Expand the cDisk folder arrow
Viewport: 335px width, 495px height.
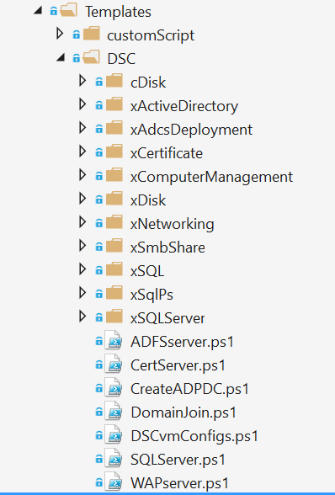[82, 81]
